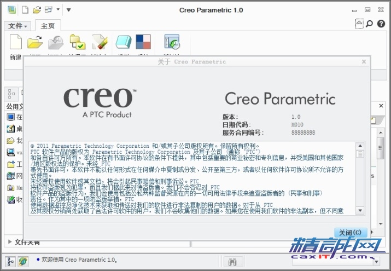Click the 欢迎使用 Creo Parametric 1.0 message

click(79, 260)
